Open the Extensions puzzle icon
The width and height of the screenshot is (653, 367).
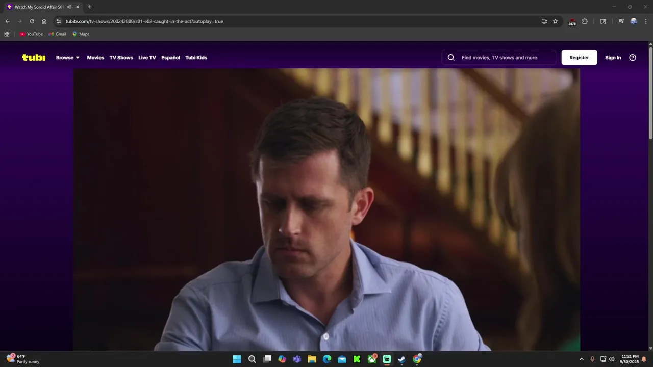[x=585, y=21]
